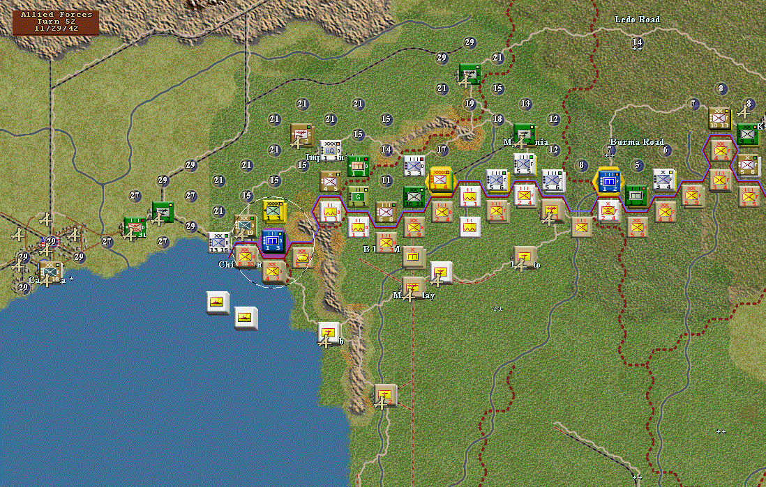Select the white III infantry unit marked 5-5
Image resolution: width=766 pixels, height=487 pixels.
pyautogui.click(x=524, y=165)
